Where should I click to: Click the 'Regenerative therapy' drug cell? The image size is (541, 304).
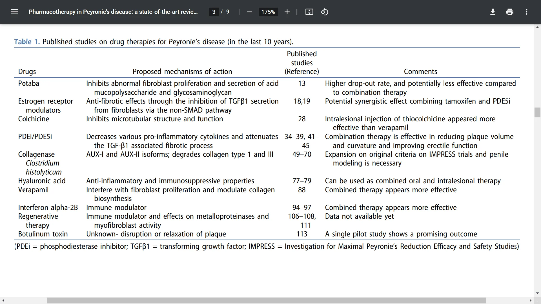38,221
